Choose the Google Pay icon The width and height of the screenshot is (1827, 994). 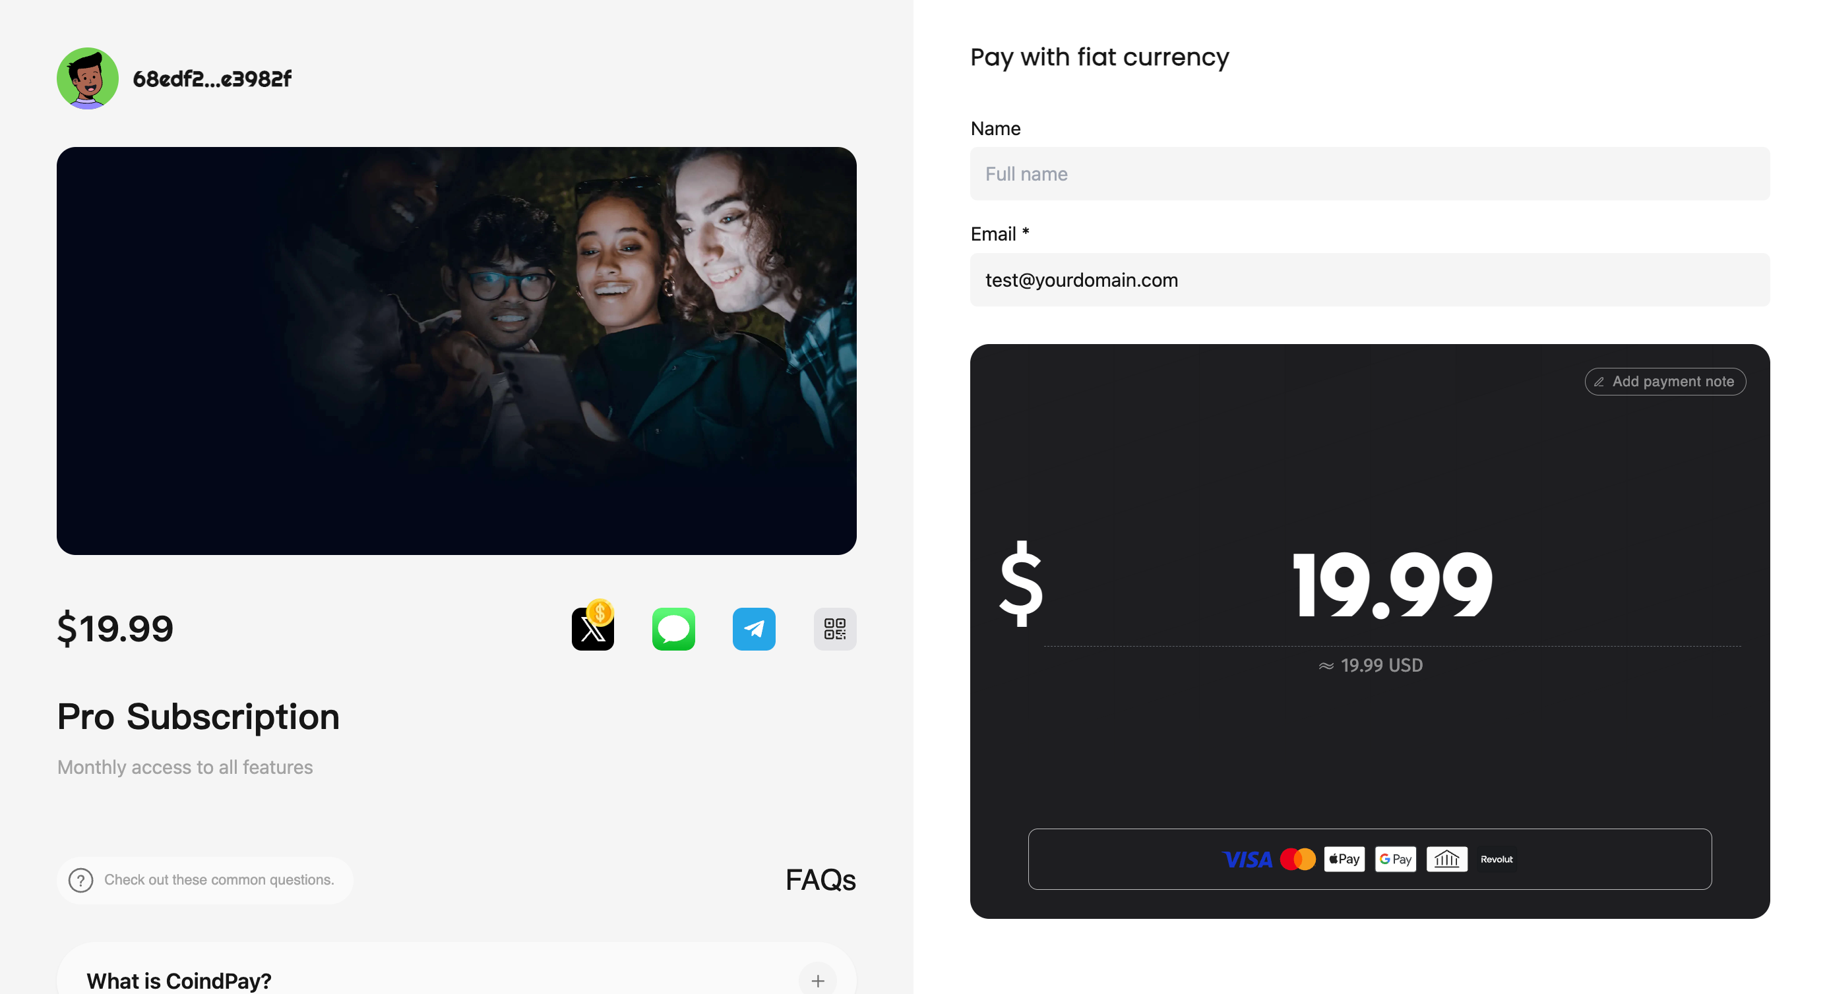coord(1395,859)
